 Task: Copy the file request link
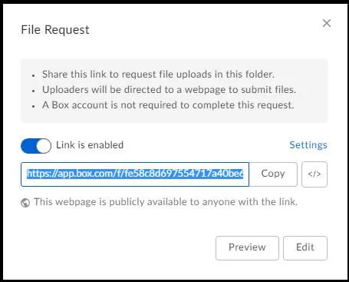pos(273,174)
